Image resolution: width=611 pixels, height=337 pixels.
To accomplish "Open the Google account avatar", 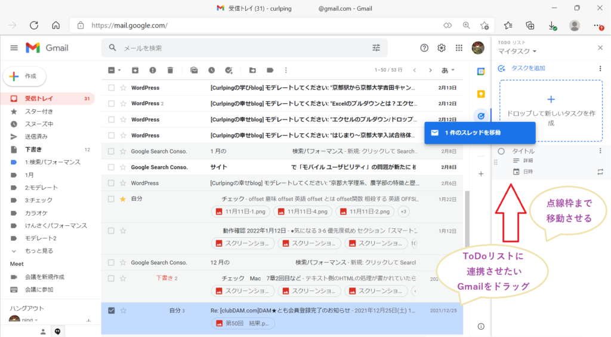I will pyautogui.click(x=478, y=48).
